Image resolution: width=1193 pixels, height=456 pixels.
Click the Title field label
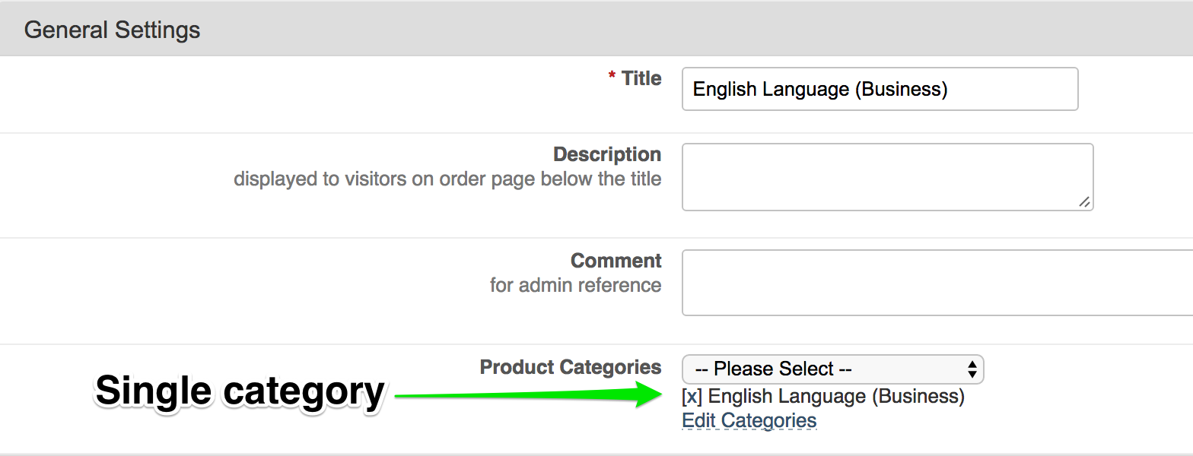(641, 78)
